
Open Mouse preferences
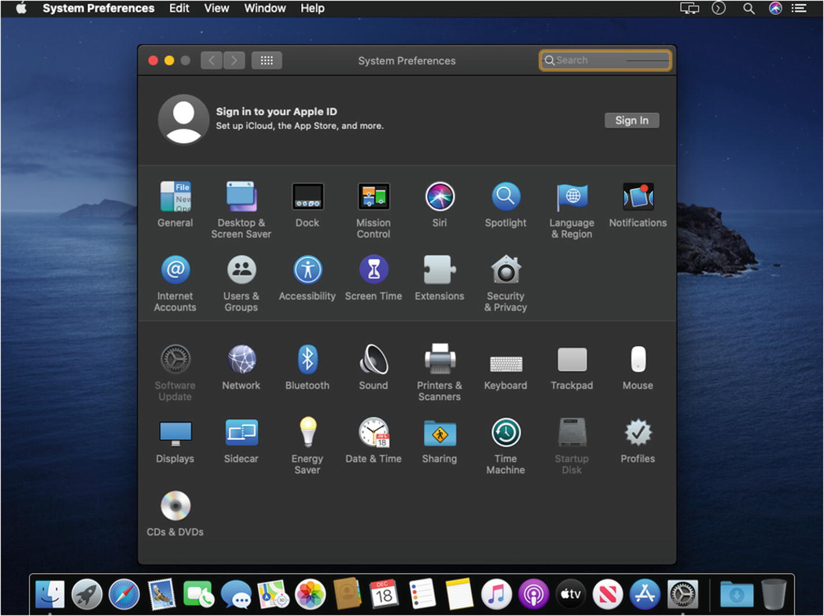[638, 359]
